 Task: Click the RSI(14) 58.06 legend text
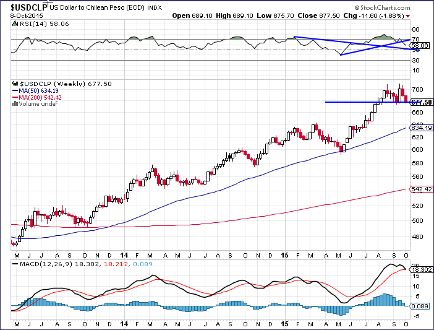(45, 24)
